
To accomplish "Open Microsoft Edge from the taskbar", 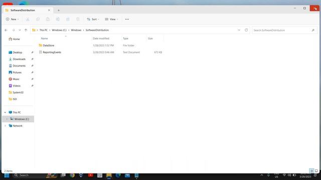I will (x=118, y=175).
